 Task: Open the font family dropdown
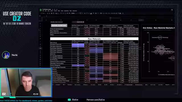point(73,13)
